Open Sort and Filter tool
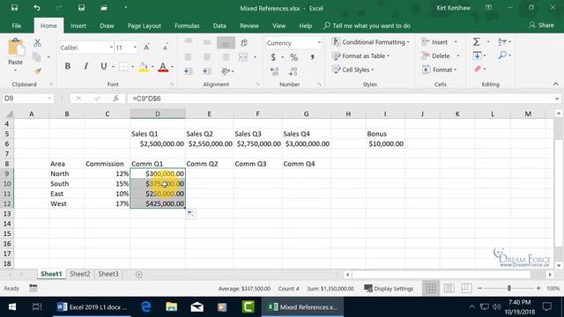 pyautogui.click(x=502, y=42)
